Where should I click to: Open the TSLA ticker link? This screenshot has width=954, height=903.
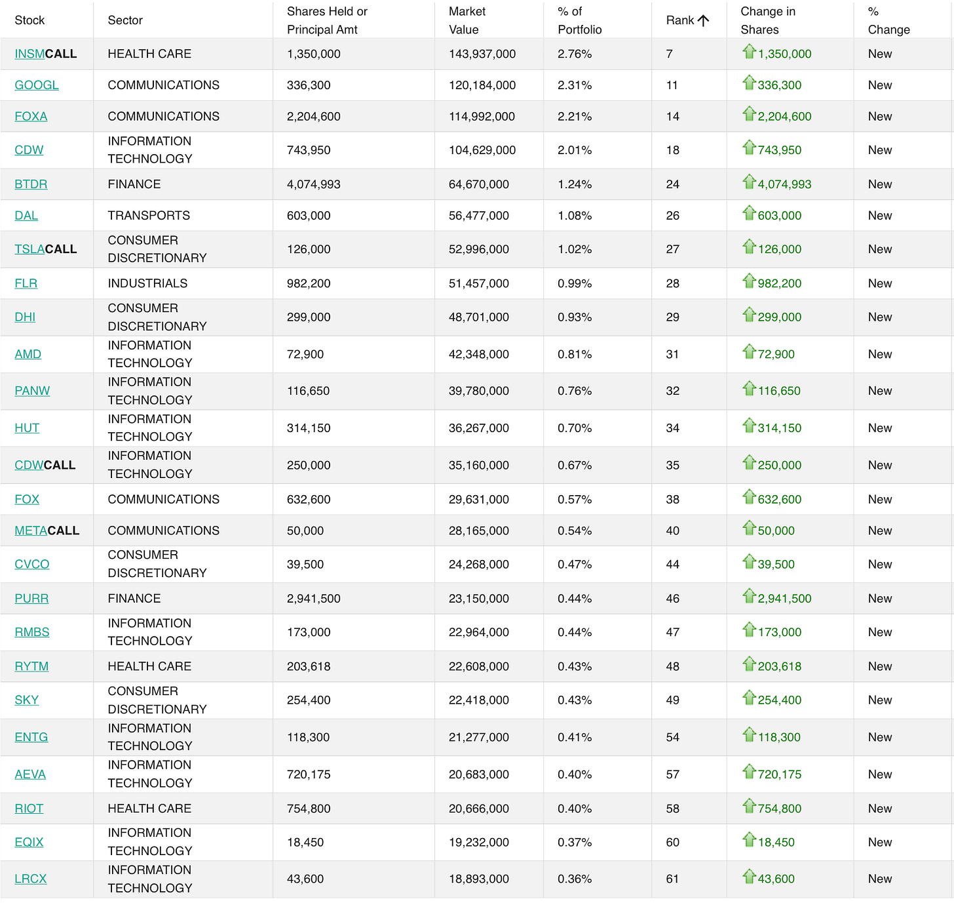[29, 249]
